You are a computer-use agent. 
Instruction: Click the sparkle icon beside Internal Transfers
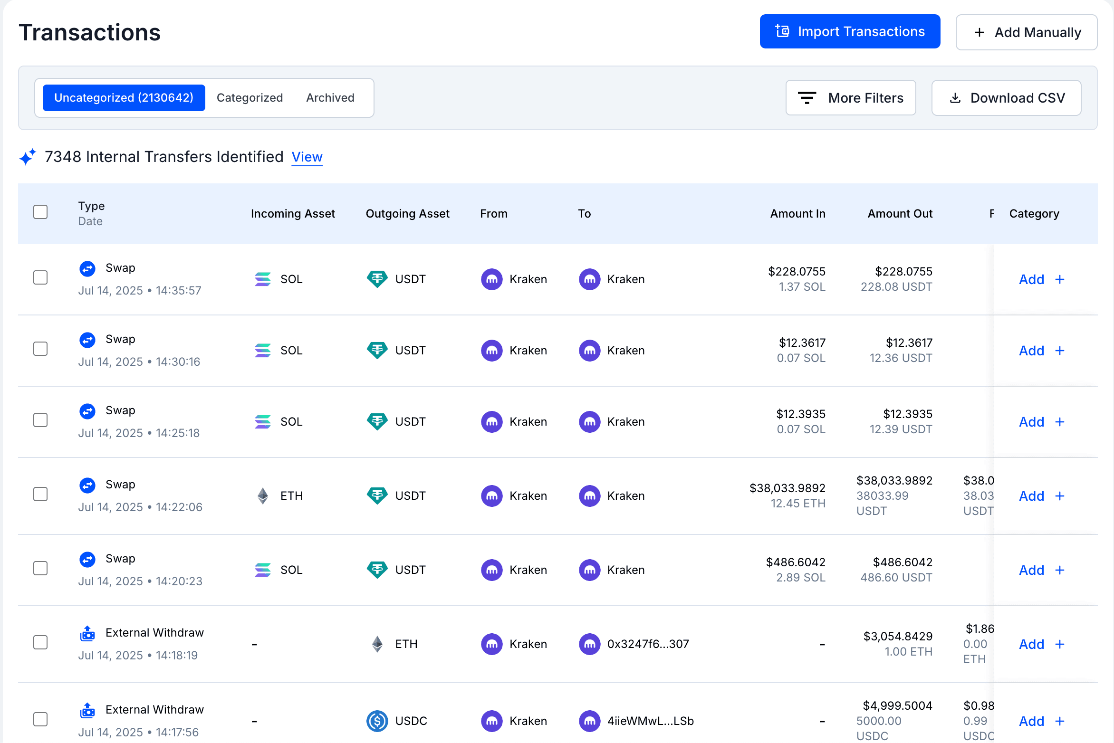point(28,157)
